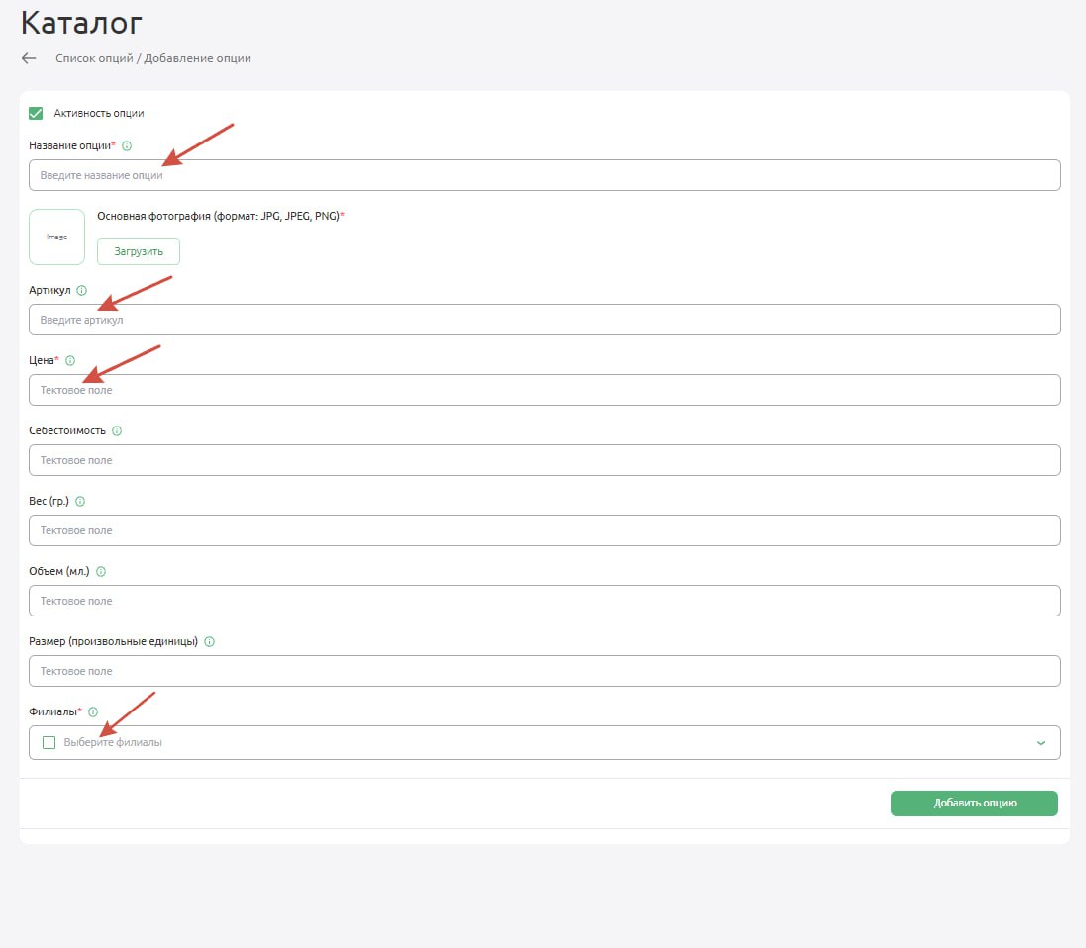Focus the Введите название опции field
The image size is (1086, 948).
point(544,175)
